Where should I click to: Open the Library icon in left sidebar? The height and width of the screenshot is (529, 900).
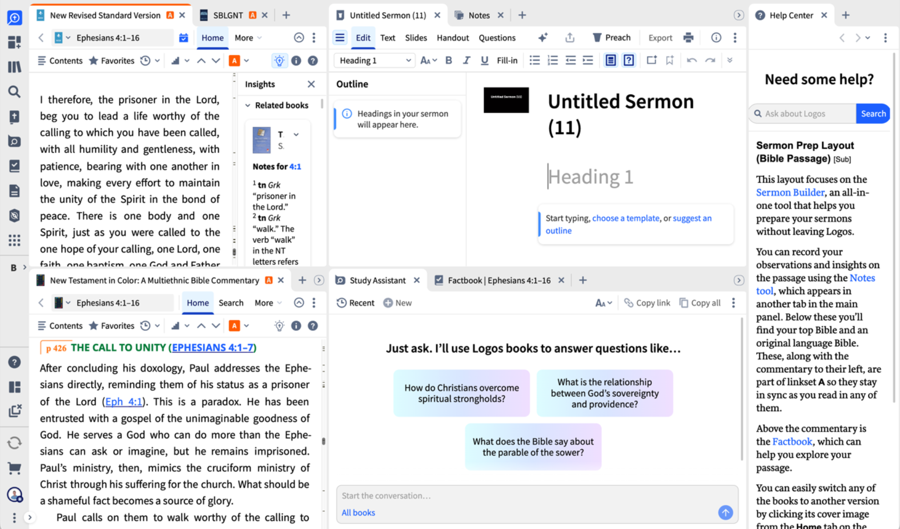click(14, 67)
